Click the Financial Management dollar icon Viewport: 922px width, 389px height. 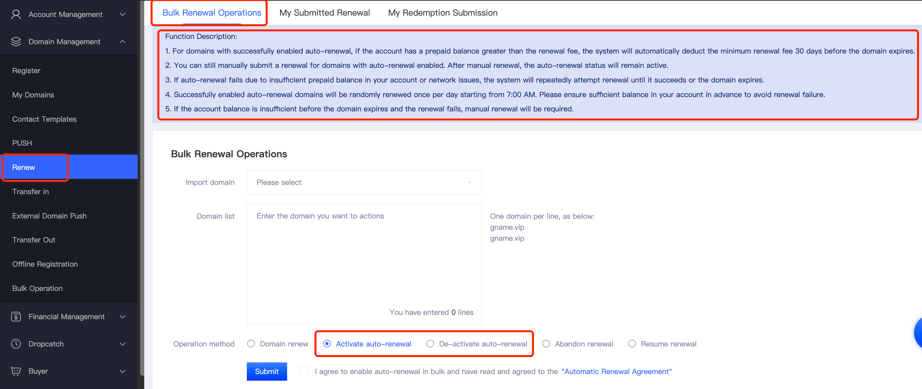click(16, 317)
